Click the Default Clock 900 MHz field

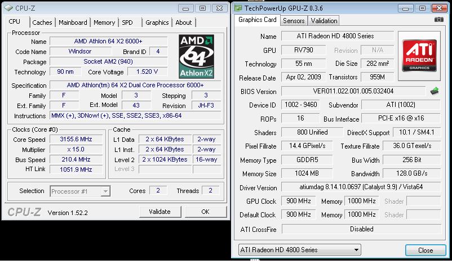coord(298,214)
